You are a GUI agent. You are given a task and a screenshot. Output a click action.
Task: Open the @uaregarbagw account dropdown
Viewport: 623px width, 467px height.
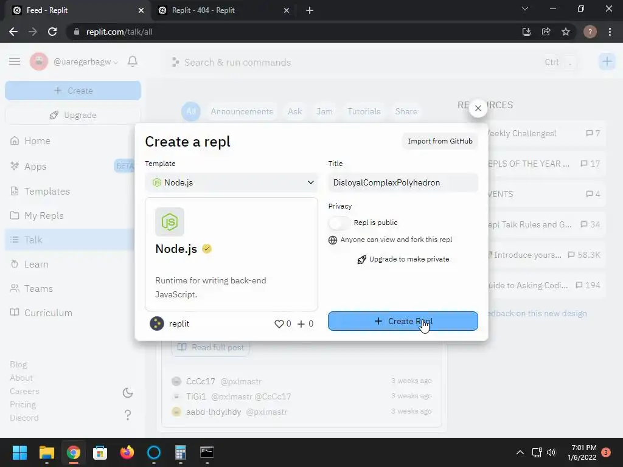pos(86,62)
